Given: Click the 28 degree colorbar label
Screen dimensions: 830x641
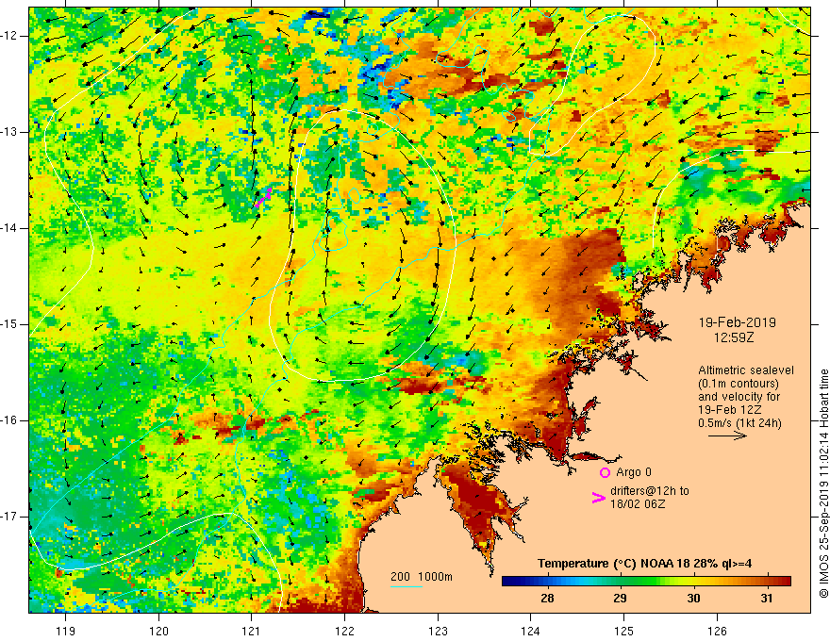Looking at the screenshot, I should pos(547,599).
